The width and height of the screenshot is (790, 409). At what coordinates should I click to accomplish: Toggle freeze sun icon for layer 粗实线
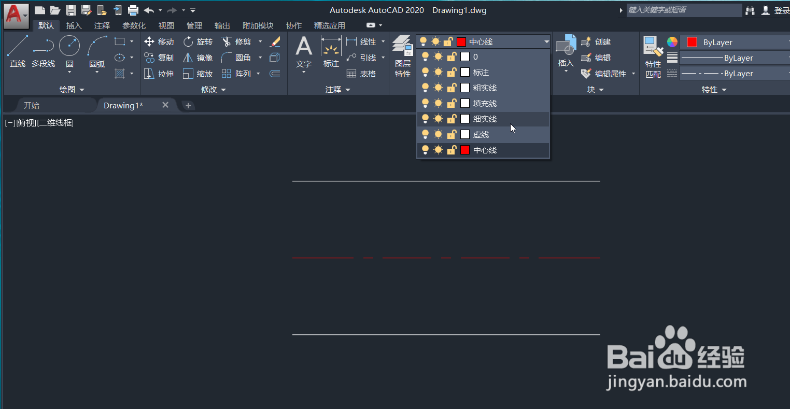coord(439,88)
